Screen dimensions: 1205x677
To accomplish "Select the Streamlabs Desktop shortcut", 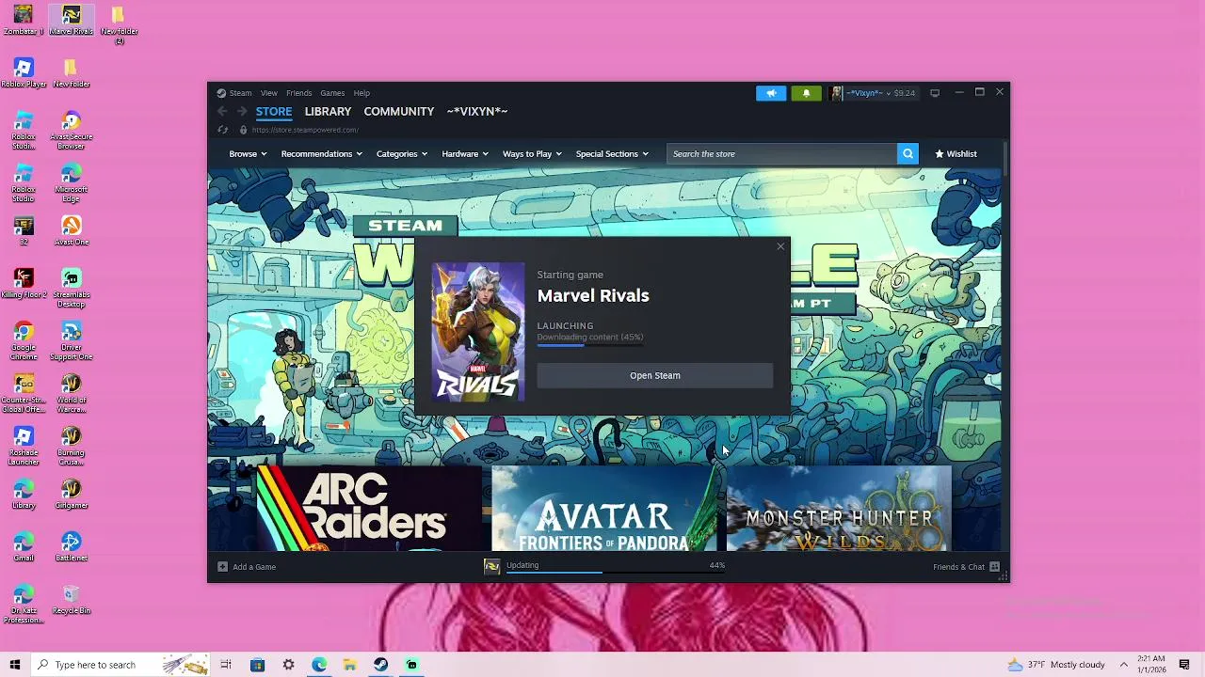I will (72, 289).
